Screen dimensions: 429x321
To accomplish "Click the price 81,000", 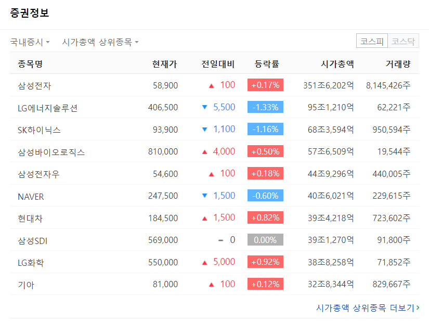I will click(165, 285).
